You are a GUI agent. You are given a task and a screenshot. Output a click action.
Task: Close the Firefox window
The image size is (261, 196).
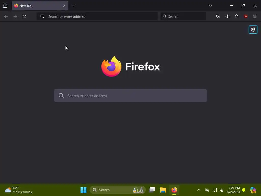coord(255,6)
